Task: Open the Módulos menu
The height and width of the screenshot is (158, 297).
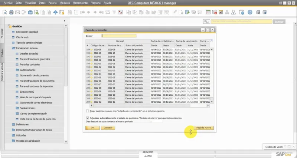Action: (65, 3)
